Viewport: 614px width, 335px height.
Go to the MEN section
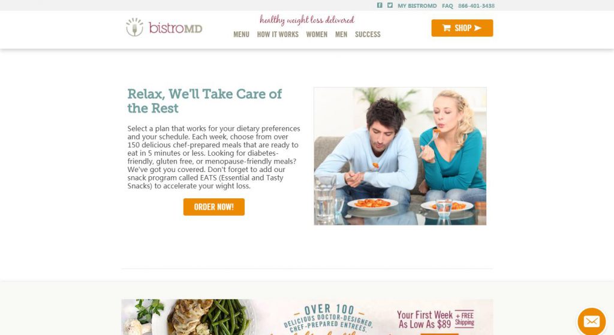click(341, 34)
